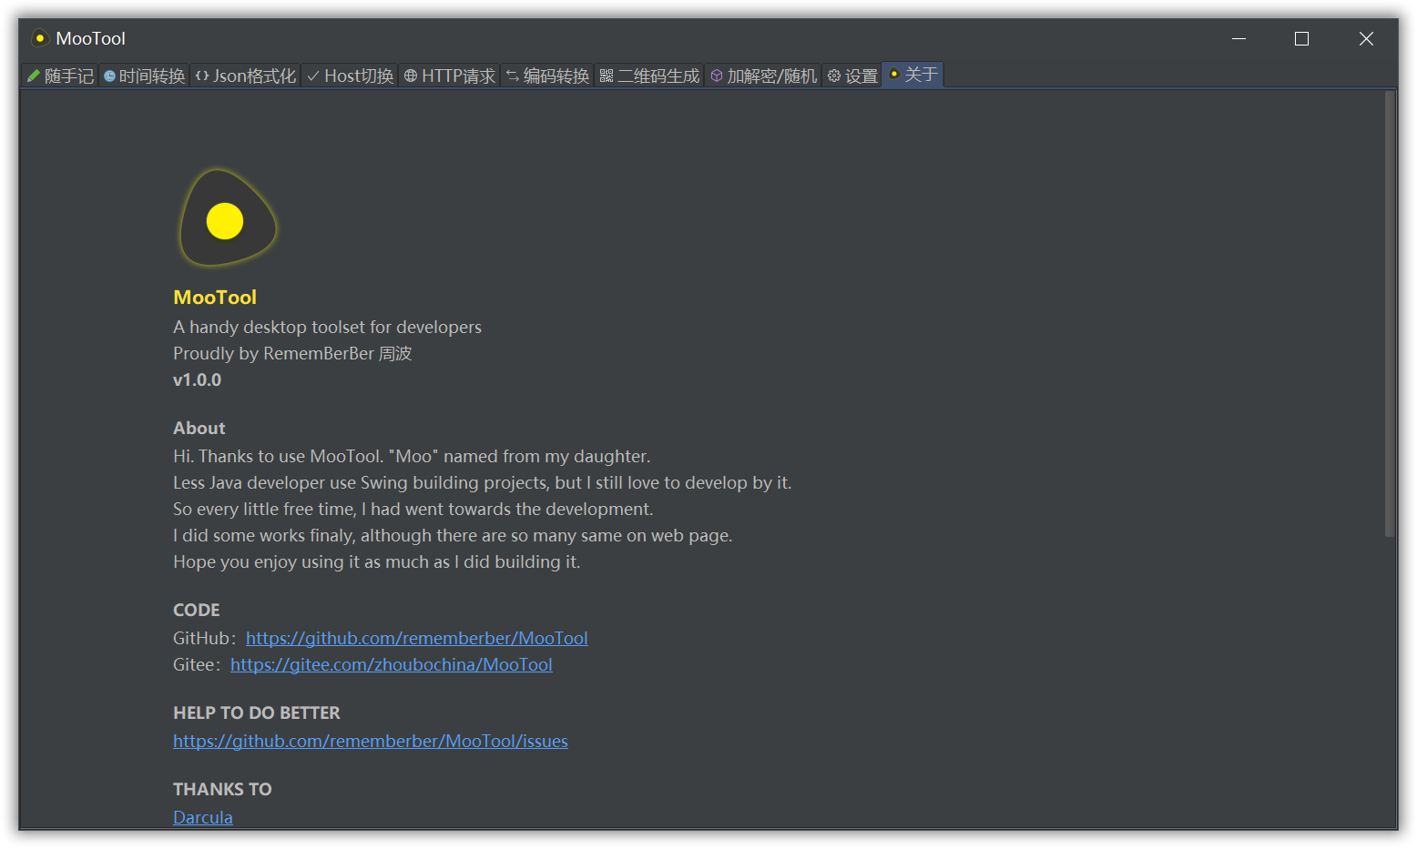Switch to the 时间转换 tab
1417x849 pixels.
144,76
